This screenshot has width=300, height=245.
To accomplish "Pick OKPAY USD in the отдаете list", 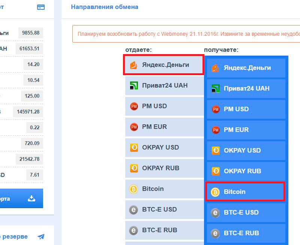I will pyautogui.click(x=165, y=148).
